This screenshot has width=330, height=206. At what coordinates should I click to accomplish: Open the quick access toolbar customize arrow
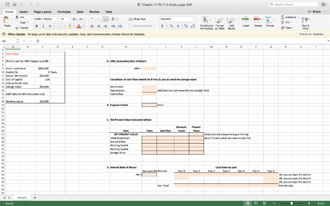38,5
